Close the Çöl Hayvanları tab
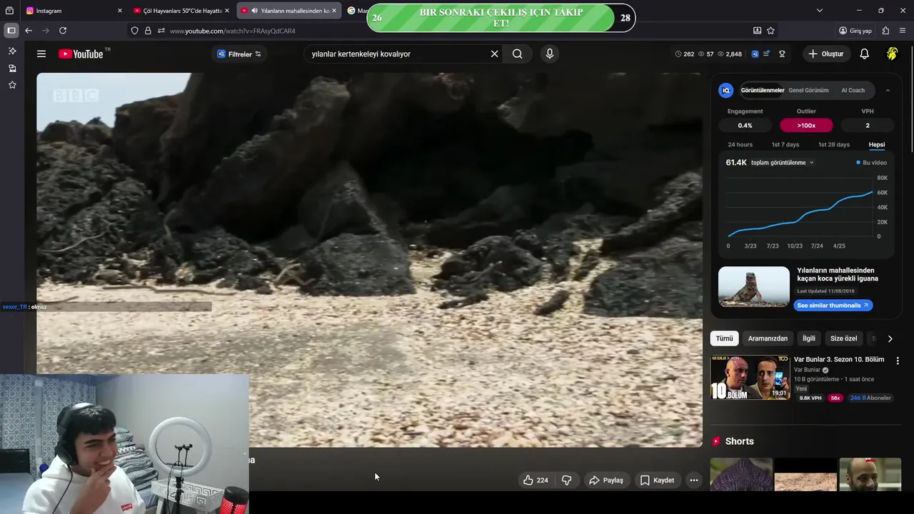This screenshot has height=514, width=914. (x=227, y=11)
